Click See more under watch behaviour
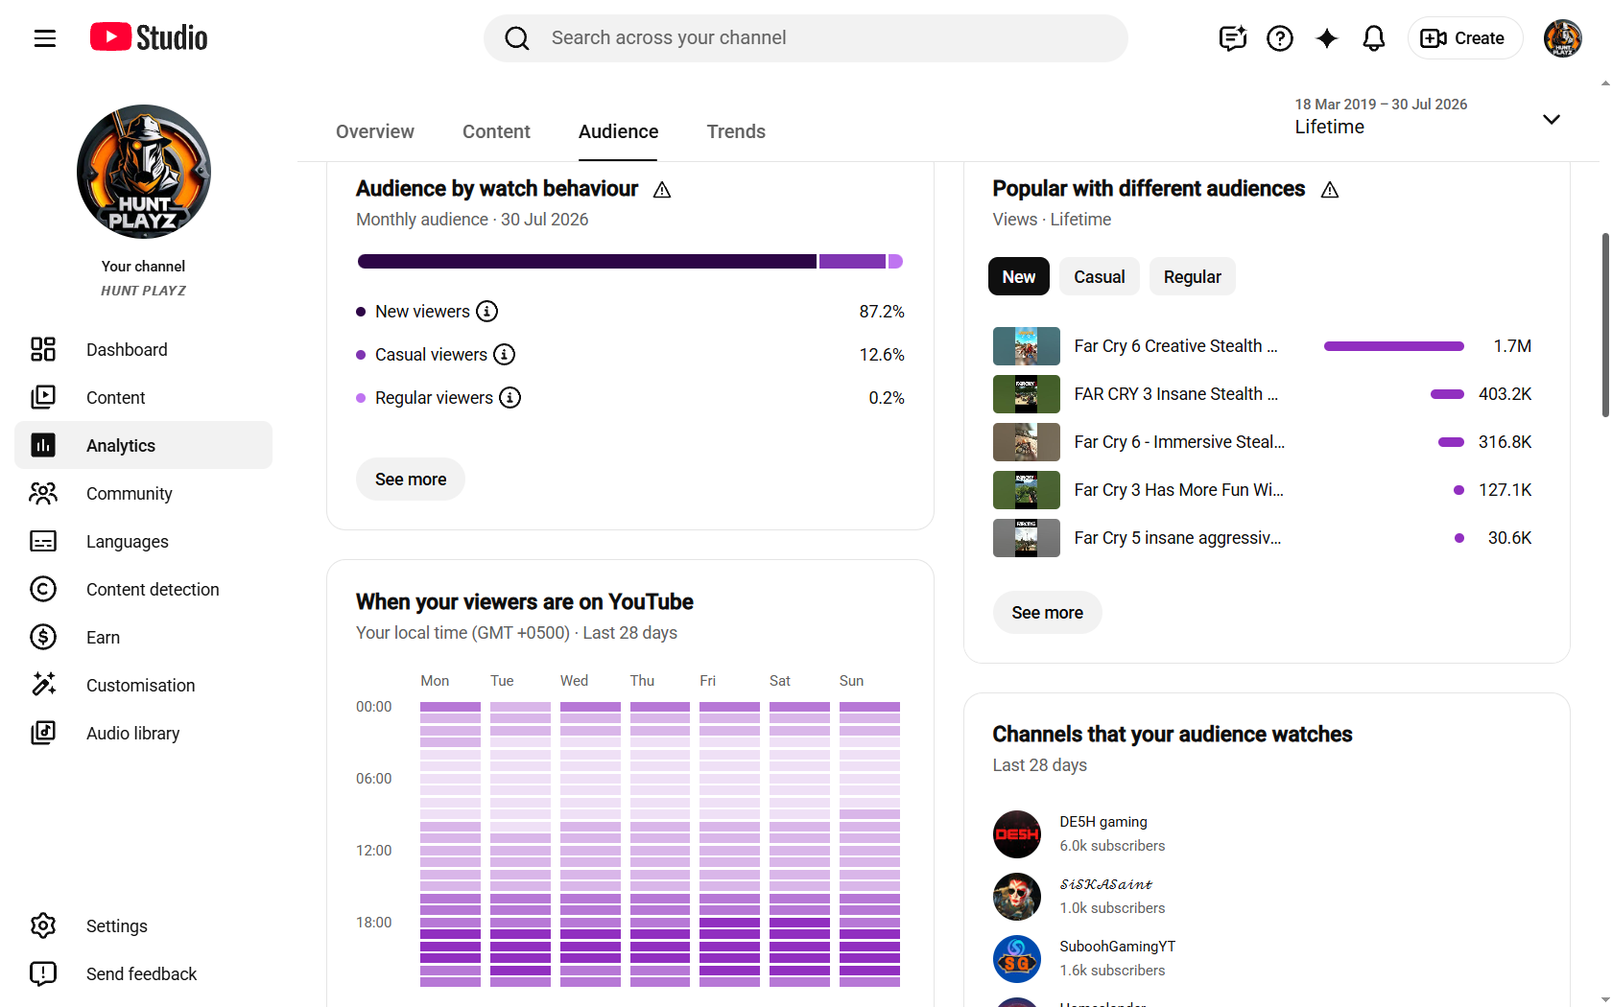Screen dimensions: 1612x1007 411,480
